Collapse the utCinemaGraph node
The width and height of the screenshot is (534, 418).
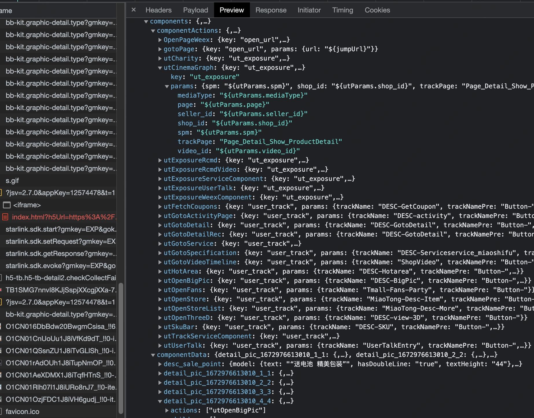pos(160,68)
